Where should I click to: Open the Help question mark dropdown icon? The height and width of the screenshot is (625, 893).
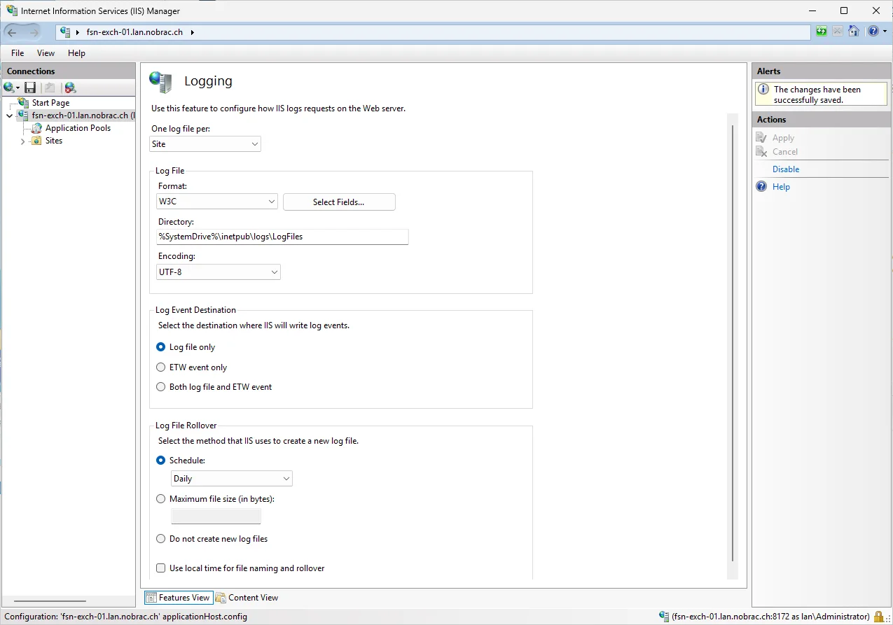(877, 31)
